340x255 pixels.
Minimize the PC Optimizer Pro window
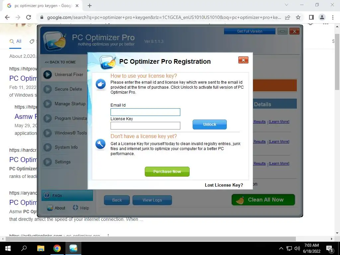(282, 31)
